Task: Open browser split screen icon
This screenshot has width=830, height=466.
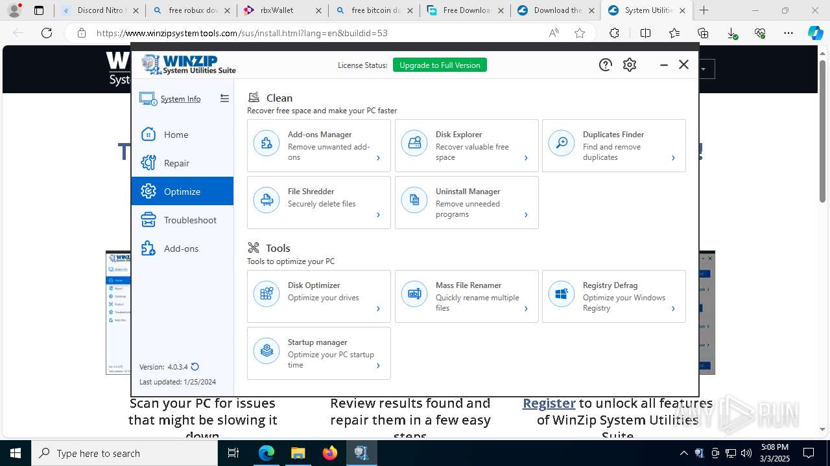Action: (x=645, y=33)
